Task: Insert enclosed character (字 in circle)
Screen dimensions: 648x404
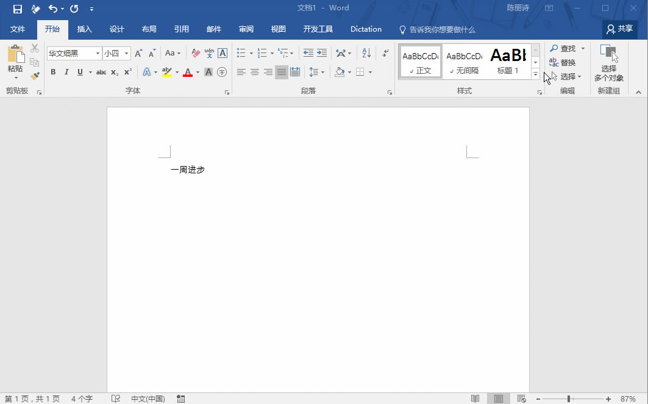Action: (222, 72)
